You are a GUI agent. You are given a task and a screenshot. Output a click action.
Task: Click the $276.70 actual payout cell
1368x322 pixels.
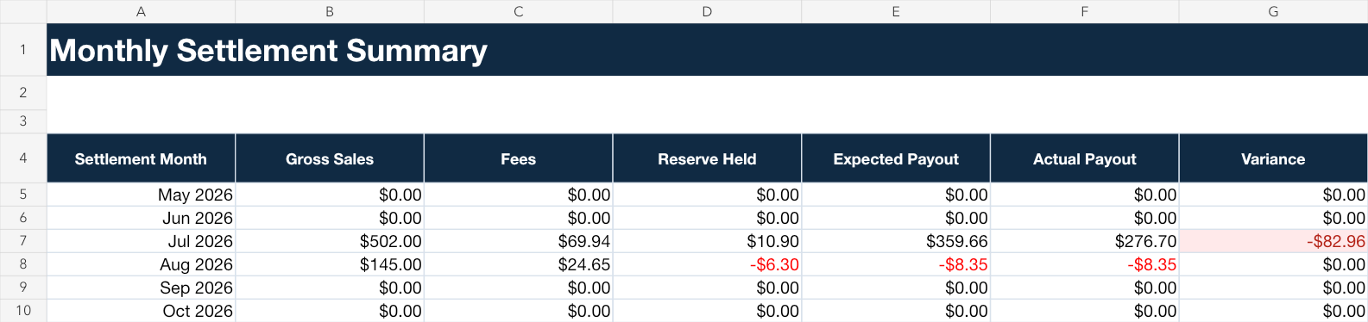1085,241
